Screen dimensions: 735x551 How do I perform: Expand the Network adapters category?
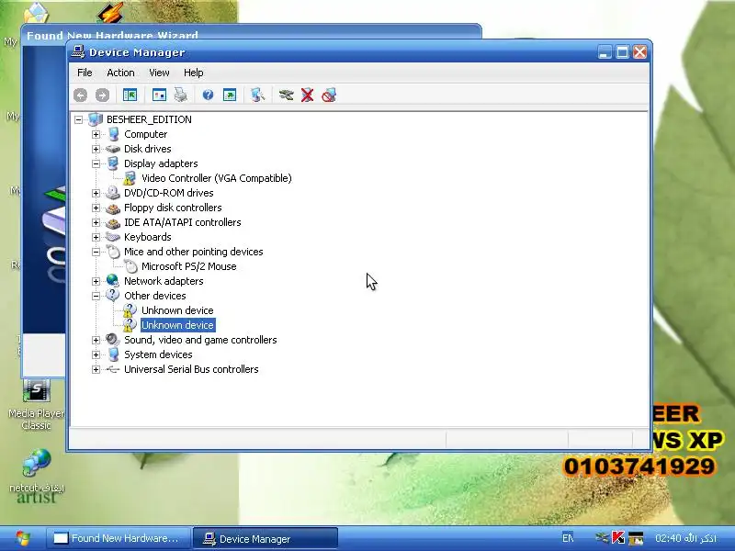pos(96,281)
